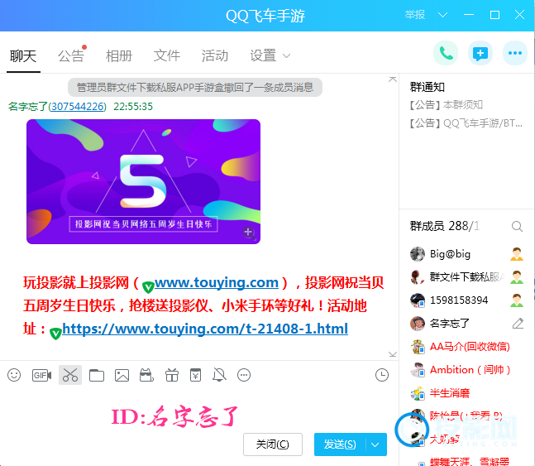This screenshot has width=535, height=466.
Task: Open the send file folder icon
Action: (97, 375)
